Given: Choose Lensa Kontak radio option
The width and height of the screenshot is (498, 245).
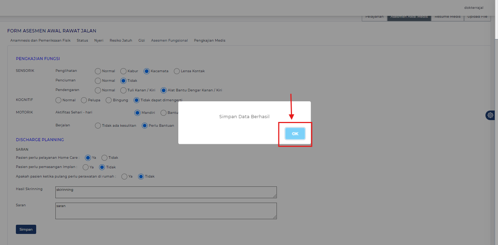Looking at the screenshot, I should pos(177,71).
